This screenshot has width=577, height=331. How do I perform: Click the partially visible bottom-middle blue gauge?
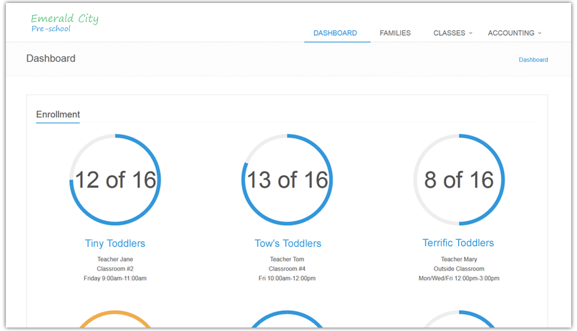click(287, 319)
